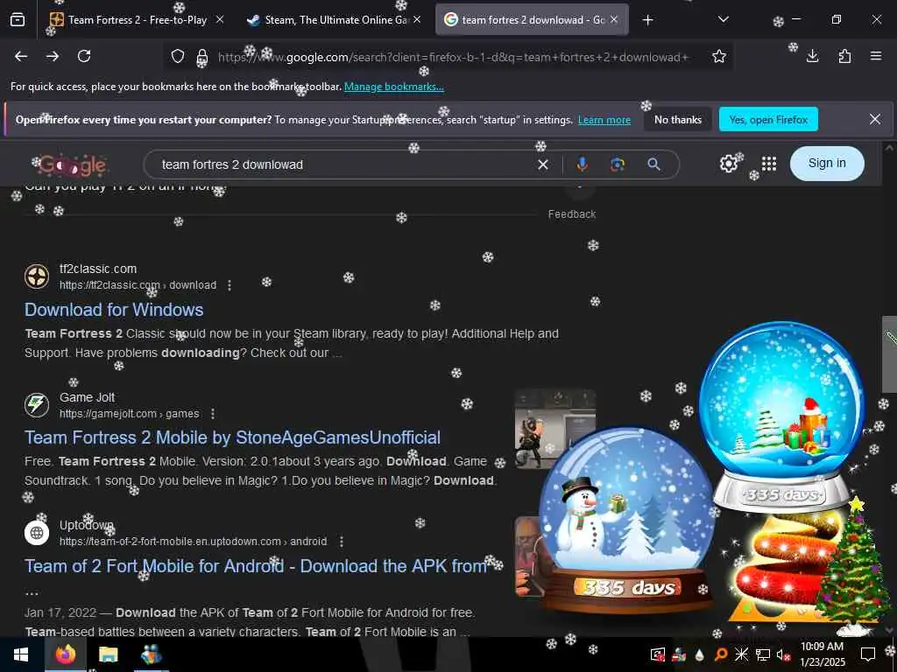Click the taskbar clock and date
The image size is (897, 672).
coord(822,654)
